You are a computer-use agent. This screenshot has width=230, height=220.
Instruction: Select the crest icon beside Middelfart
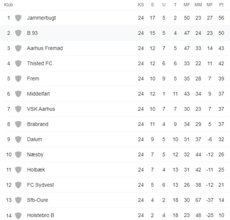18,94
